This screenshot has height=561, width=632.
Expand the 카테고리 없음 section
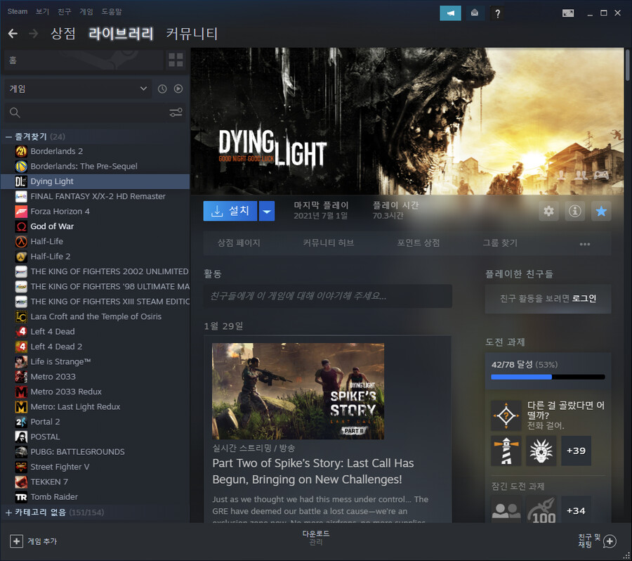9,512
